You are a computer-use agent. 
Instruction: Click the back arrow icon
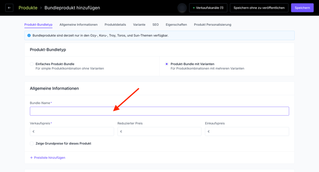click(9, 8)
